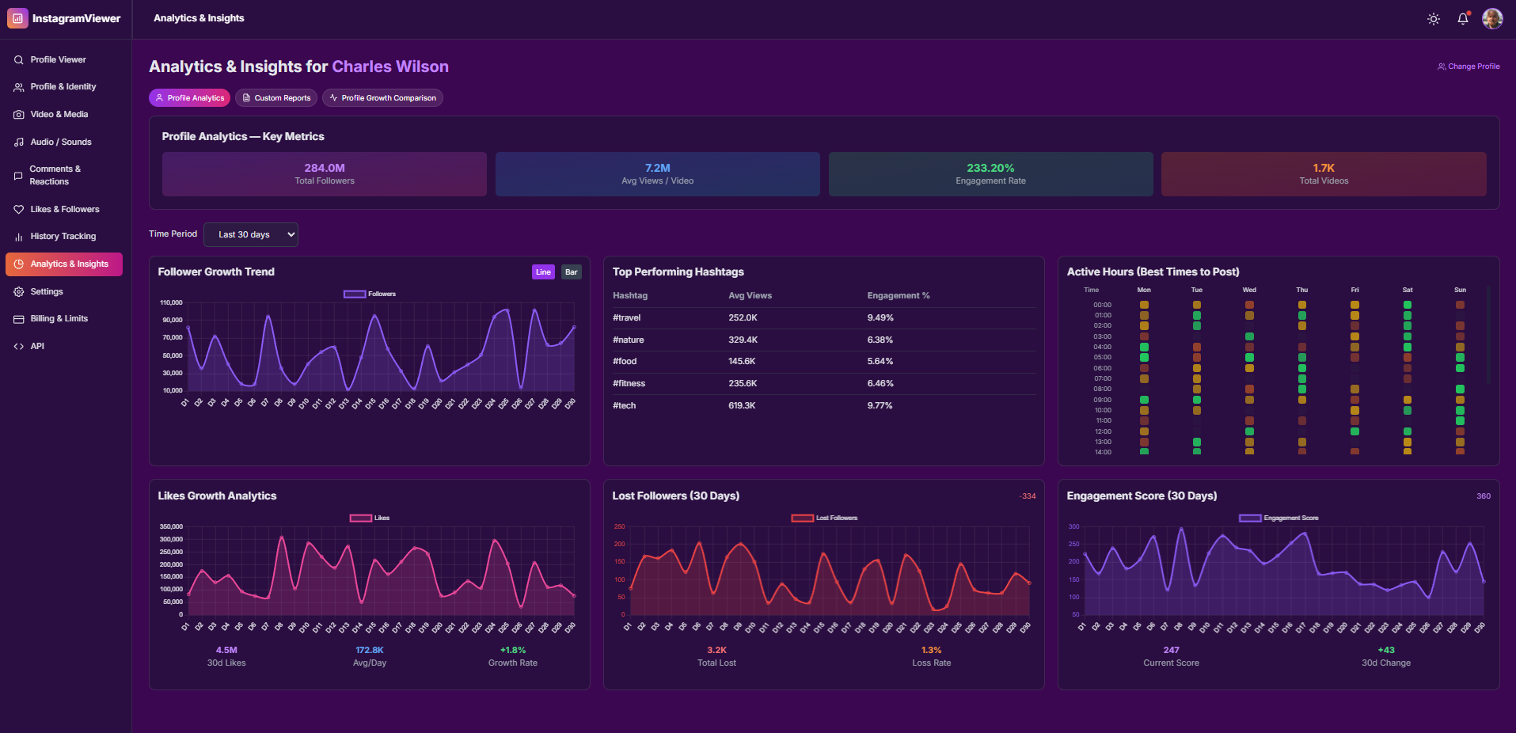Image resolution: width=1516 pixels, height=733 pixels.
Task: Open Profile Growth Comparison tab
Action: tap(382, 98)
